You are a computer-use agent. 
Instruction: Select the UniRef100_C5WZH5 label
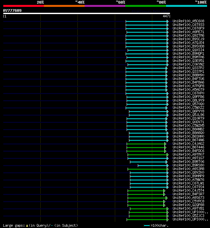point(188,125)
